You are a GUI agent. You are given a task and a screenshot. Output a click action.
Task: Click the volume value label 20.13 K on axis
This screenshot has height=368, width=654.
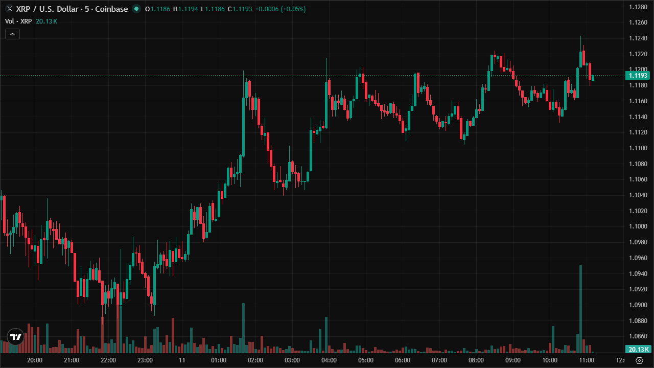(638, 350)
